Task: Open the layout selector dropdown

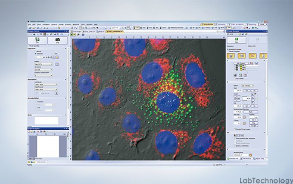Action: tap(263, 24)
